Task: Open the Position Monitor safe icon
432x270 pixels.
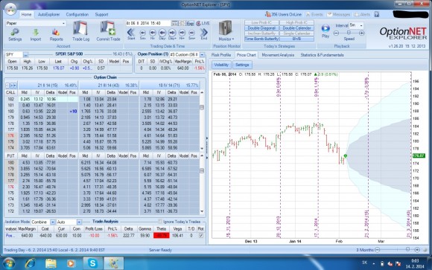Action: click(x=226, y=28)
